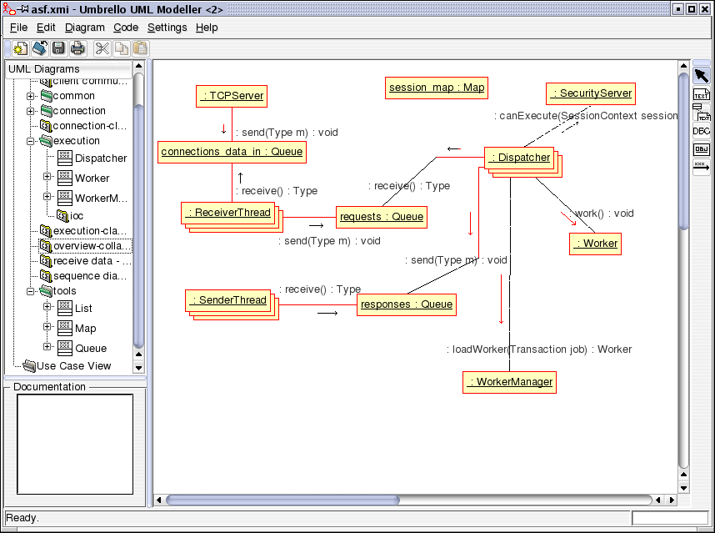The image size is (715, 533).
Task: Click the Copy toolbar icon
Action: [x=122, y=48]
